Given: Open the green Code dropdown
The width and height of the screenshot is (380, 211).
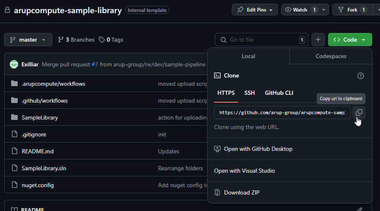Looking at the screenshot, I should click(350, 40).
